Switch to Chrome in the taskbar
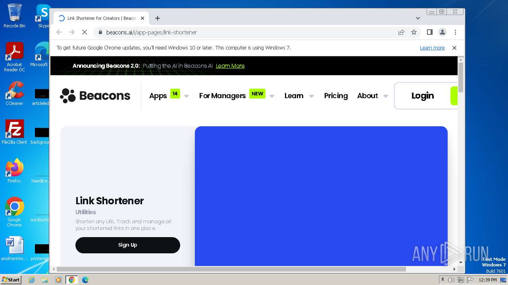The image size is (508, 285). tap(72, 280)
